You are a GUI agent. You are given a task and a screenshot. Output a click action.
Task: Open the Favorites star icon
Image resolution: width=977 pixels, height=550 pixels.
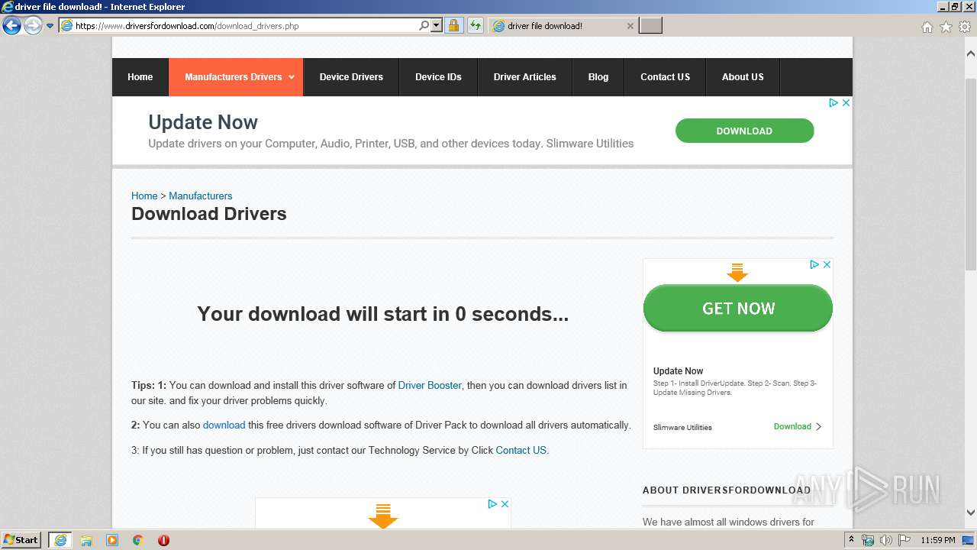coord(946,27)
